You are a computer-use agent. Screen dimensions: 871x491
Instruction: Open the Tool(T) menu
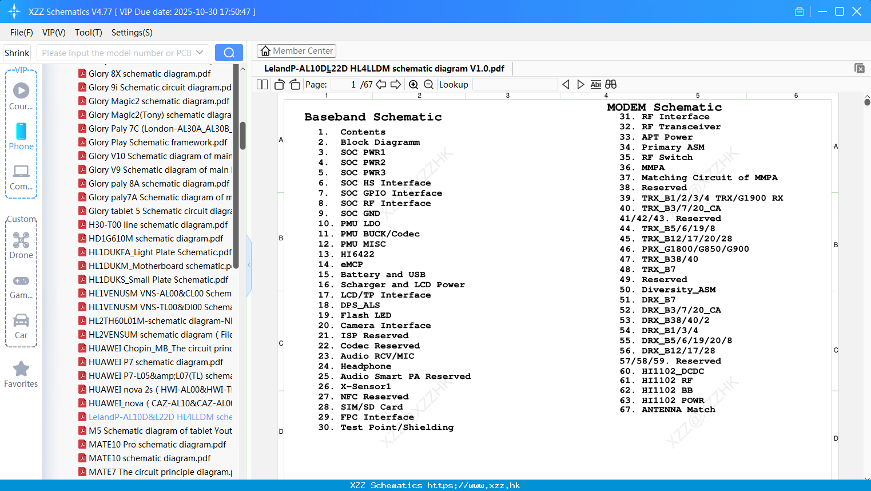click(89, 33)
